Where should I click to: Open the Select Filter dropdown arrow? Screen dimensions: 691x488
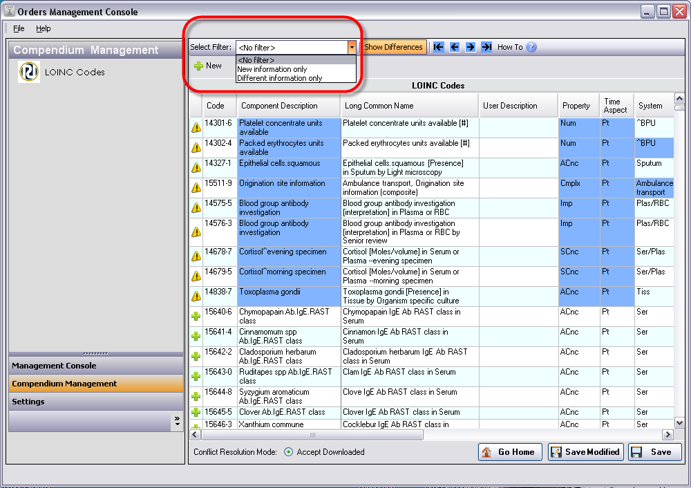coord(352,47)
